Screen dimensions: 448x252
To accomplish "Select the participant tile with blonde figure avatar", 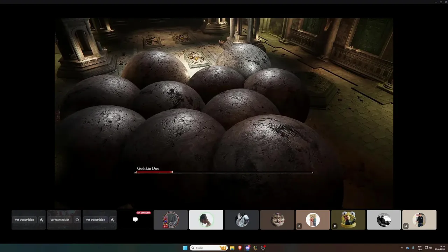I will [313, 220].
